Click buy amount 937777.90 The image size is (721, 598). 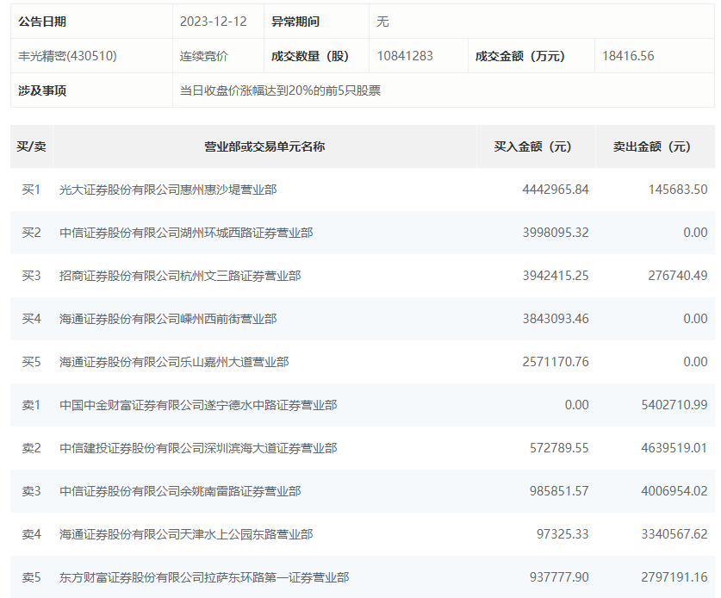point(559,577)
